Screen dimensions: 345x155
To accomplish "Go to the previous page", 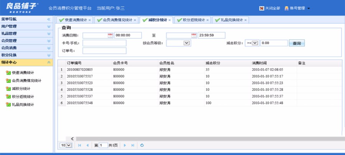I will 87,145.
